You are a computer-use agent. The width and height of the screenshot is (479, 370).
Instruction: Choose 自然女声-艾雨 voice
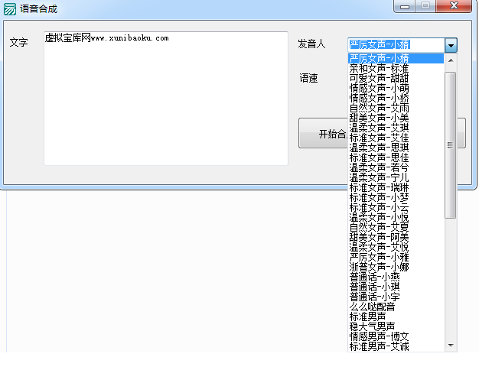pos(396,108)
